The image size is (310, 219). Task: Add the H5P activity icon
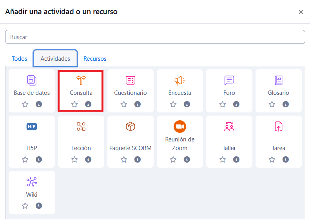tap(32, 127)
